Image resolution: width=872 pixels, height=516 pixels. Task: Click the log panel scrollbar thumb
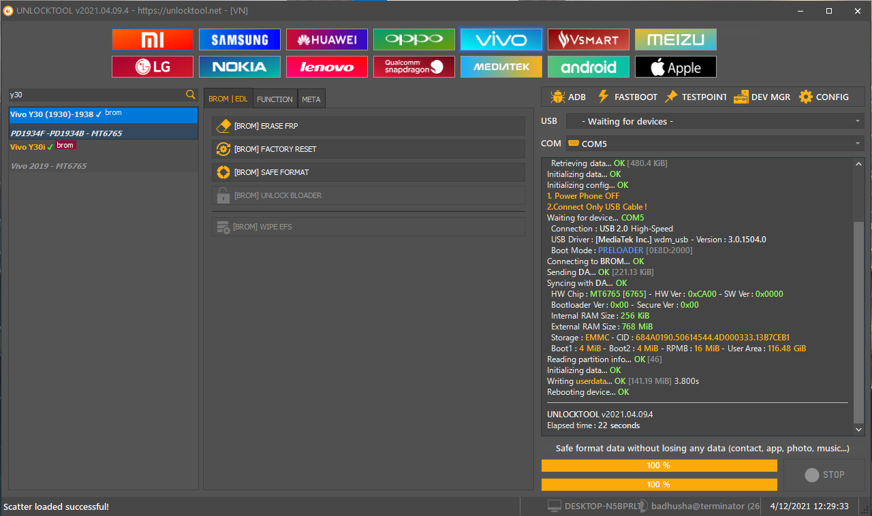click(x=858, y=322)
